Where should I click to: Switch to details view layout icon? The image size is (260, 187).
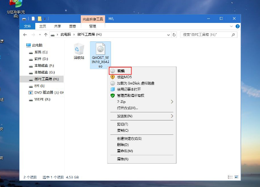point(230,177)
